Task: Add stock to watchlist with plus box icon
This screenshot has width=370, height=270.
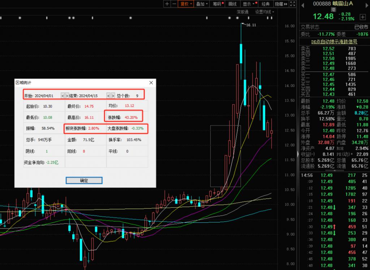Action: click(x=362, y=17)
